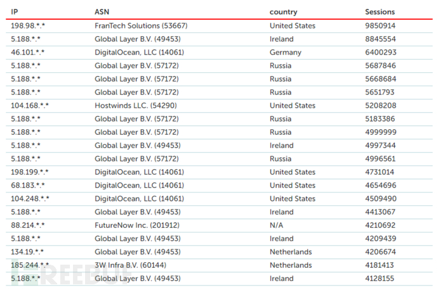
Task: Select the 198.98.*.* IP cell
Action: (27, 26)
